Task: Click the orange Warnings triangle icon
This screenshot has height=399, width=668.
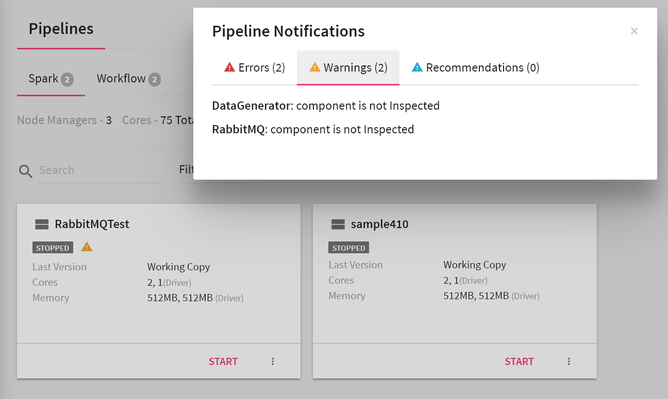Action: tap(314, 67)
